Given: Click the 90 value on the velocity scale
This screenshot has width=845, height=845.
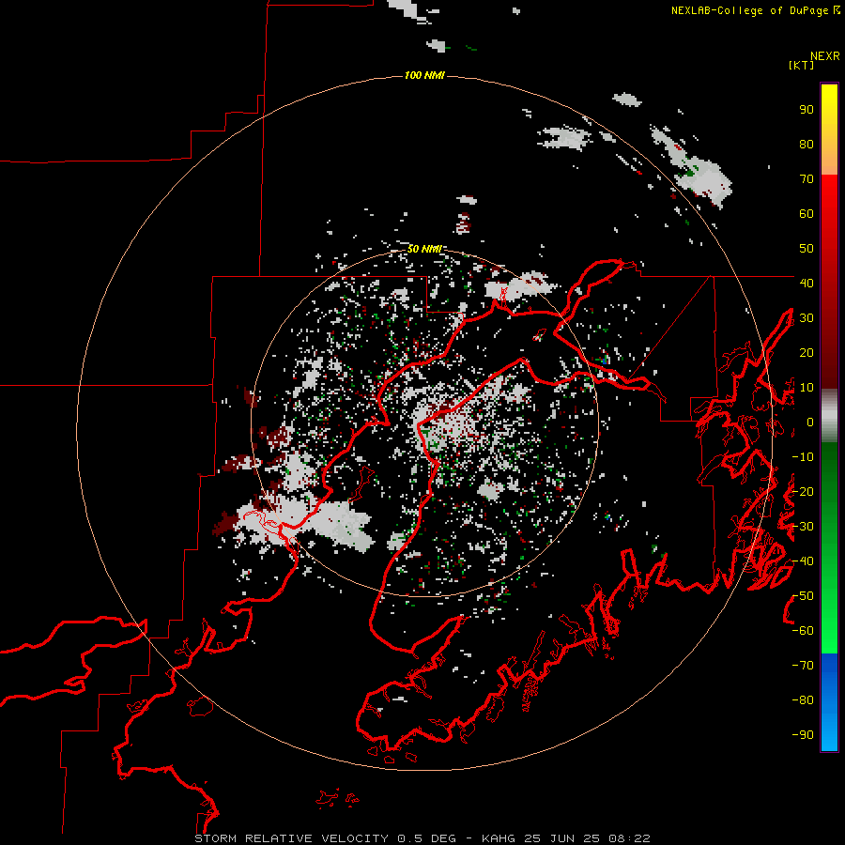Looking at the screenshot, I should pyautogui.click(x=807, y=110).
